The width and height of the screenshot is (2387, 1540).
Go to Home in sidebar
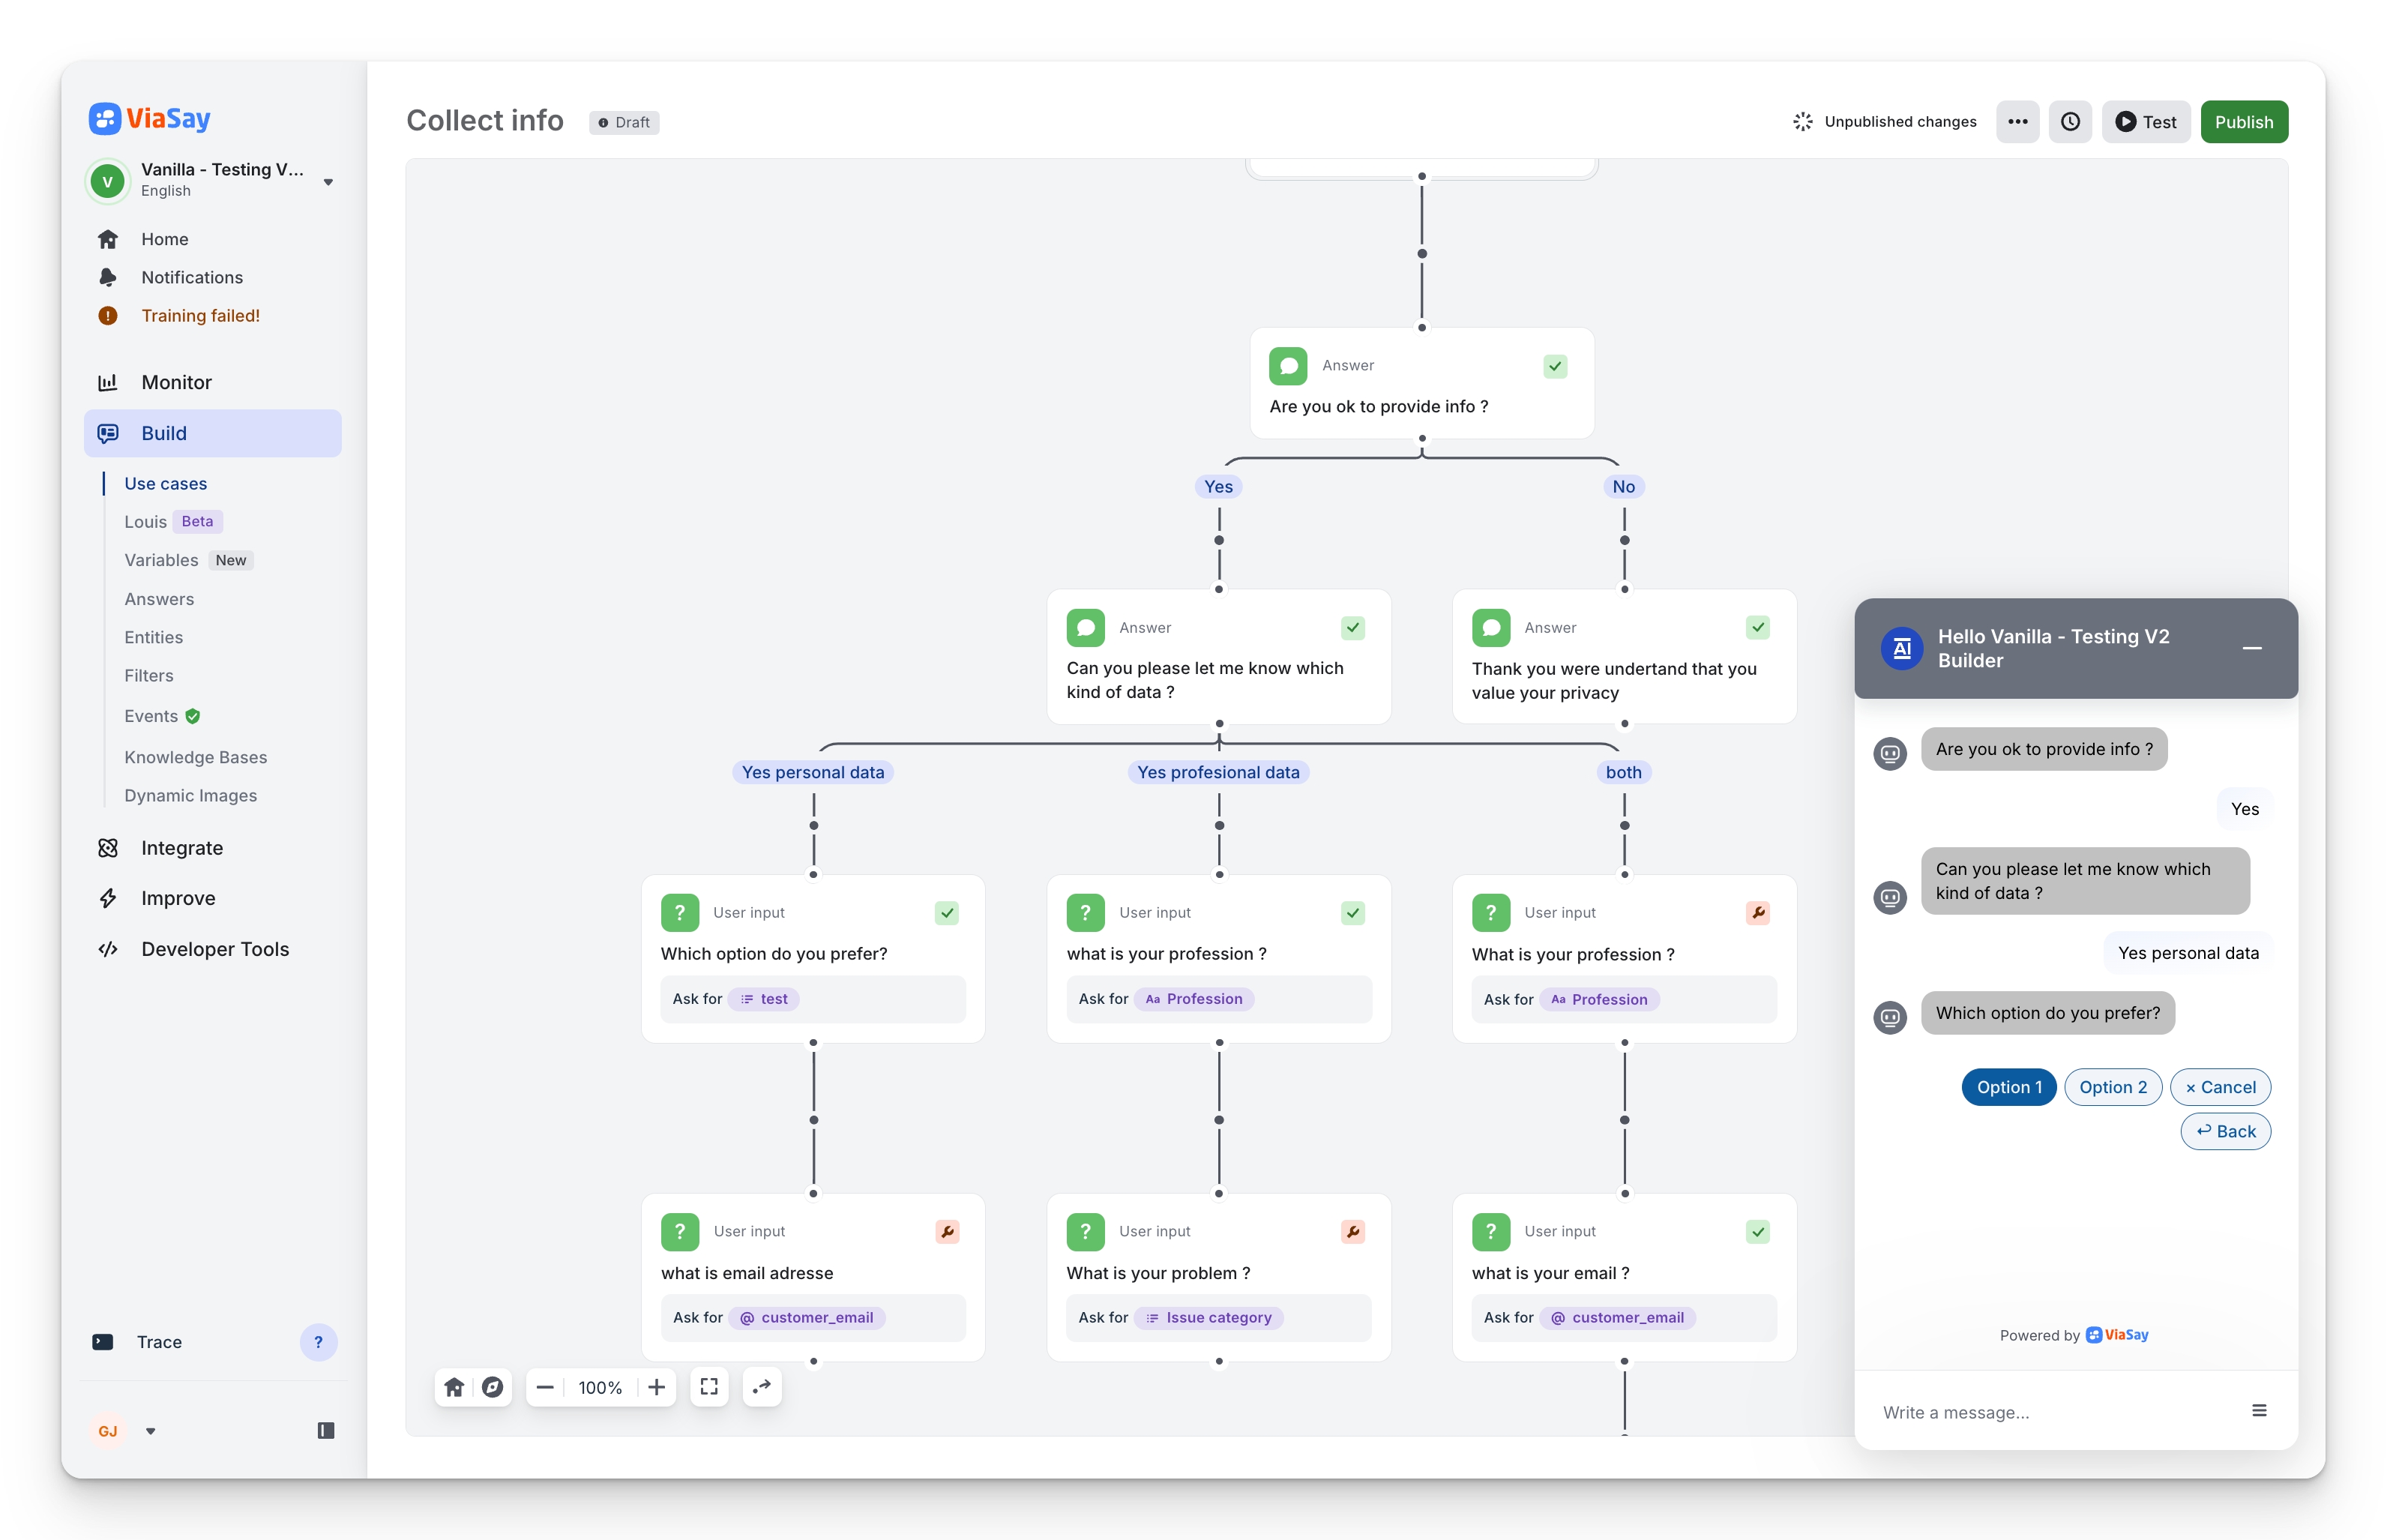[x=164, y=239]
